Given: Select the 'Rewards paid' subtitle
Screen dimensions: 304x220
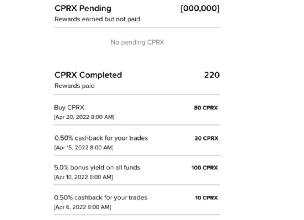Looking at the screenshot, I should click(x=75, y=86).
